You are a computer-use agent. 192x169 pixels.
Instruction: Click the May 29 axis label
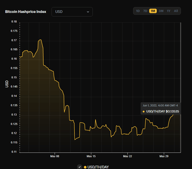[164, 156]
